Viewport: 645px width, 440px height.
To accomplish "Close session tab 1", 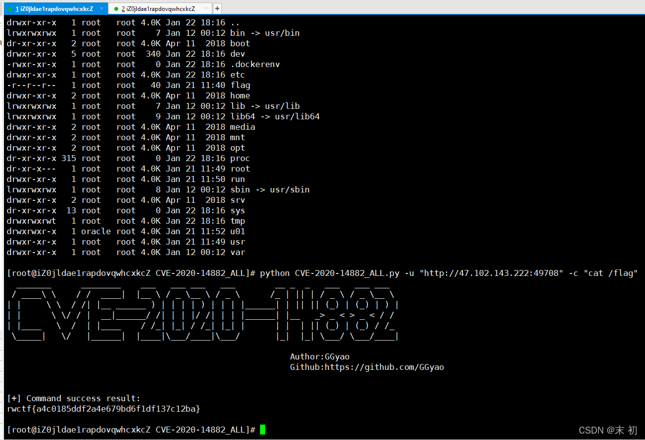I will click(x=102, y=9).
